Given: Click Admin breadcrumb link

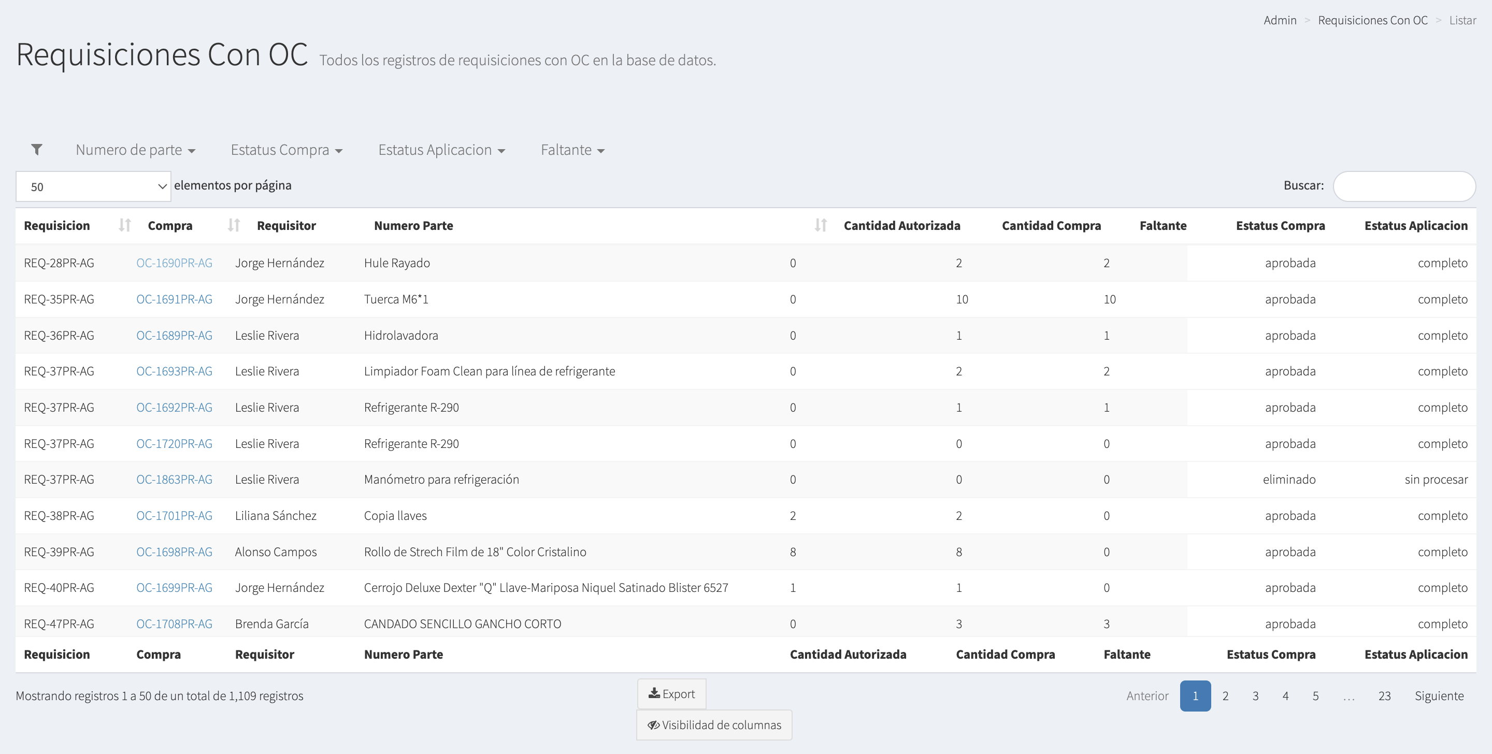Looking at the screenshot, I should [x=1280, y=20].
